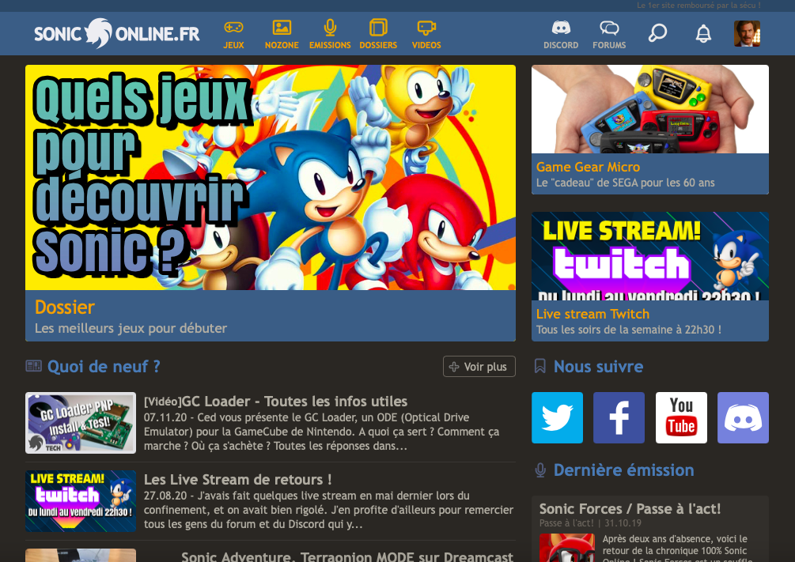The image size is (795, 562).
Task: Open the Nozone picture menu
Action: point(282,34)
